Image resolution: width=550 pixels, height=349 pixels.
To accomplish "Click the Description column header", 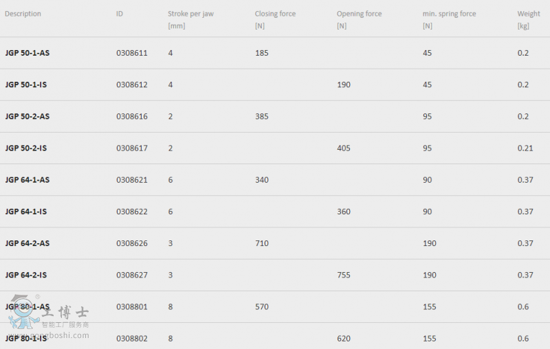I will 23,14.
